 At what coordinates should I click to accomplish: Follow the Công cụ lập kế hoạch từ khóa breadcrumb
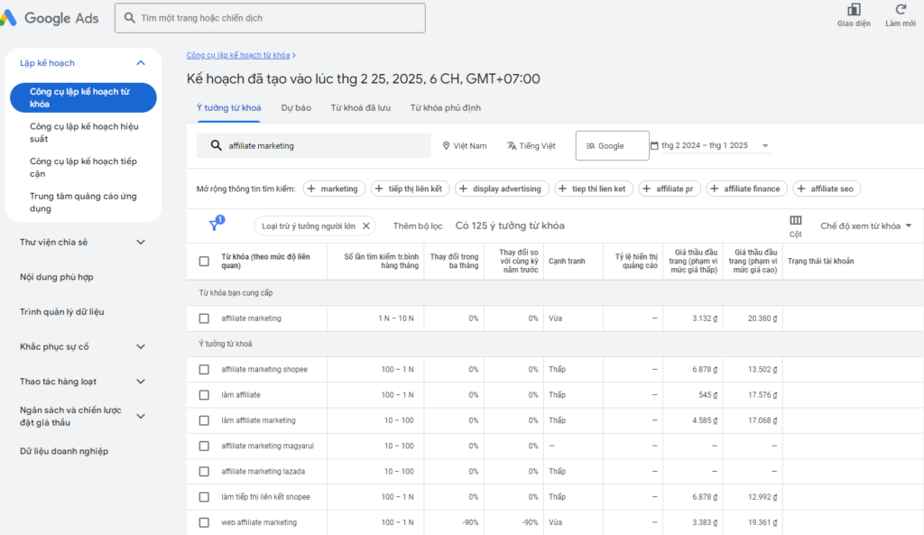point(238,55)
